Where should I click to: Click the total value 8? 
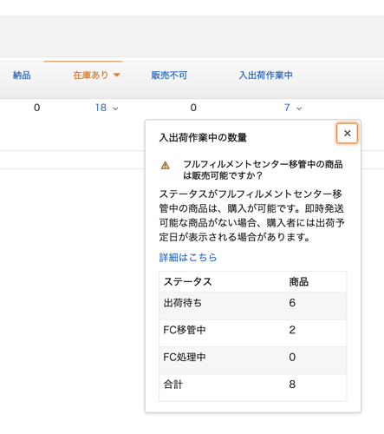(x=292, y=385)
